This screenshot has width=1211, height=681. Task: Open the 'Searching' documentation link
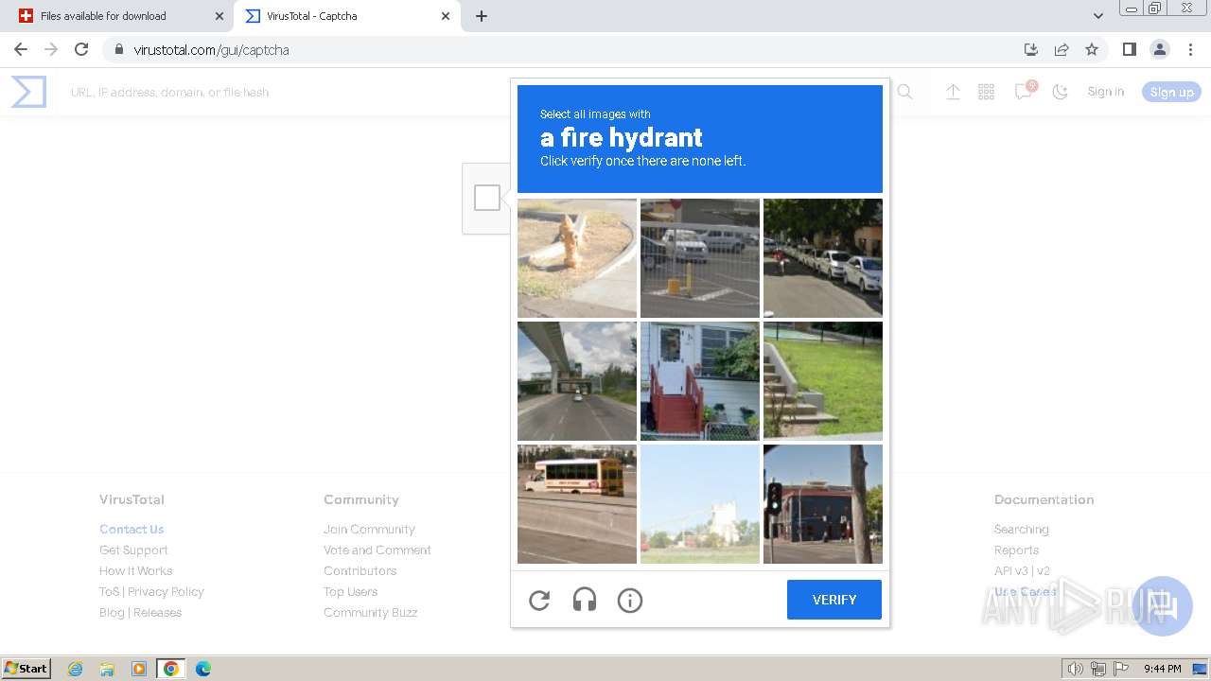point(1021,529)
